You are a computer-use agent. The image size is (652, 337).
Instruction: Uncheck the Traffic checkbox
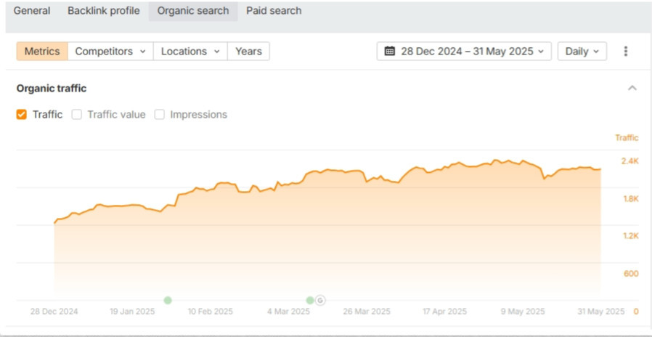[22, 115]
